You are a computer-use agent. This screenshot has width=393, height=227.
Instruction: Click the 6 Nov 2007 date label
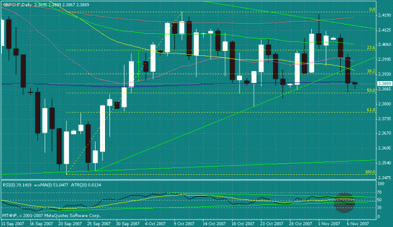point(358,223)
